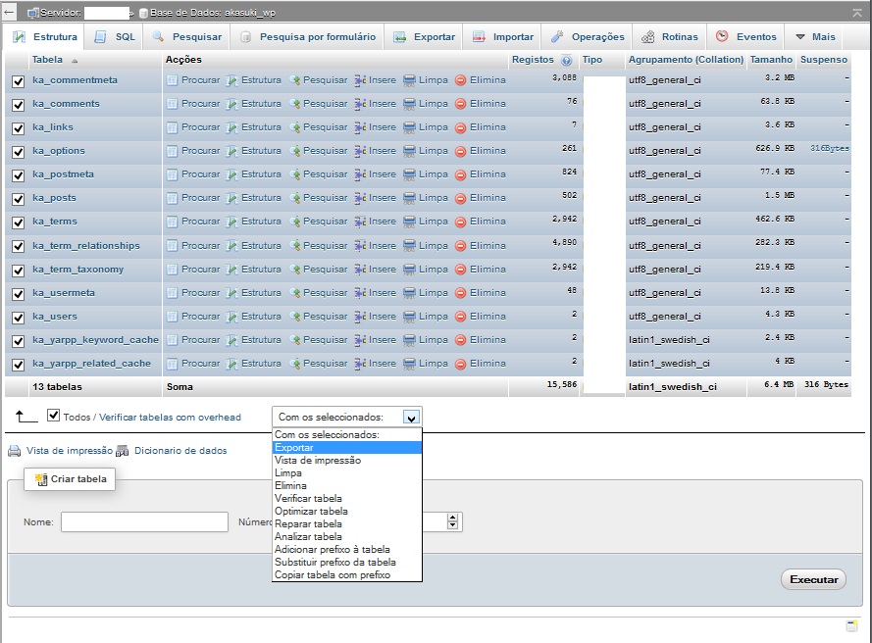Uncheck the ka_comments table checkbox
This screenshot has height=643, width=872.
(19, 105)
